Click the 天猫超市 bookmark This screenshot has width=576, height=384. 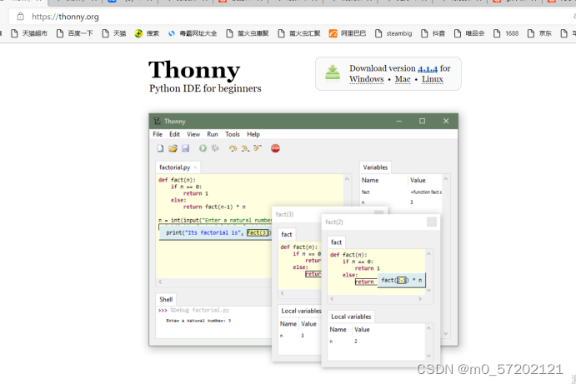pyautogui.click(x=29, y=33)
